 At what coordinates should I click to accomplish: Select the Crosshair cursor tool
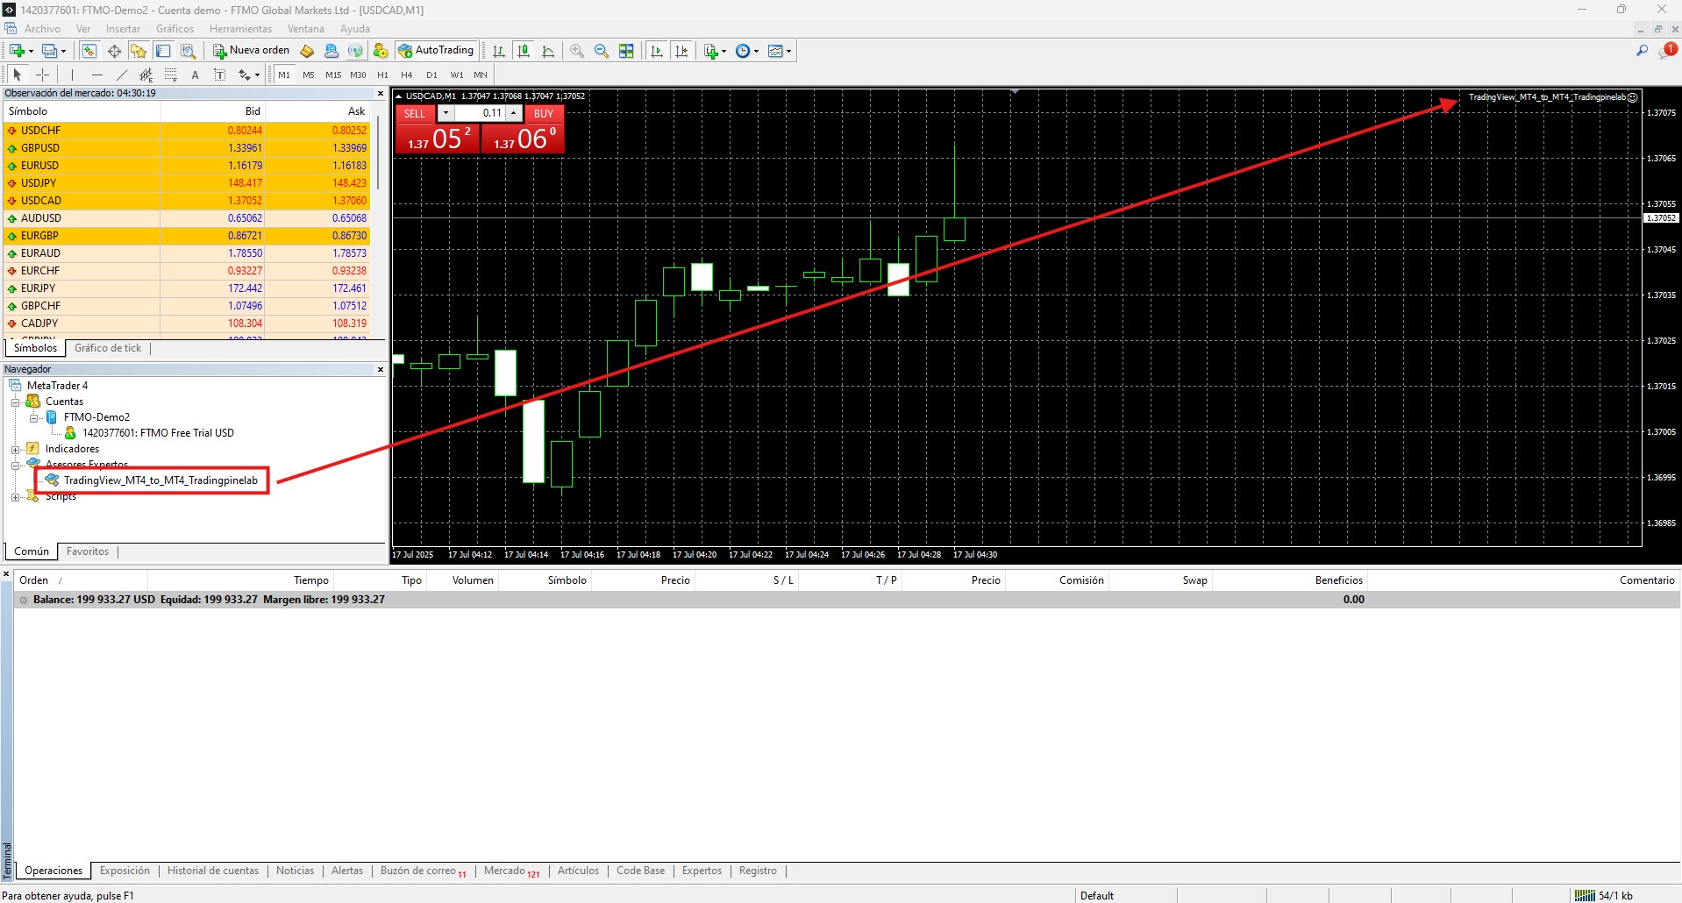(x=42, y=75)
